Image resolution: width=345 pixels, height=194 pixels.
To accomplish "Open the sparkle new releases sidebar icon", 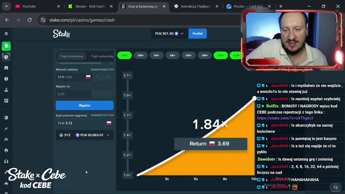I will [x=6, y=129].
